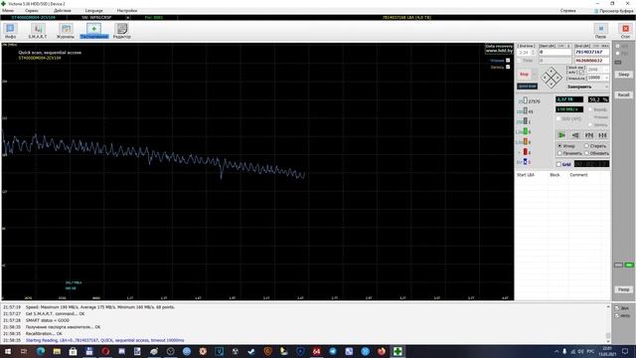Open Windows notification center icon
Screen dimensions: 636x358
(x=625, y=351)
